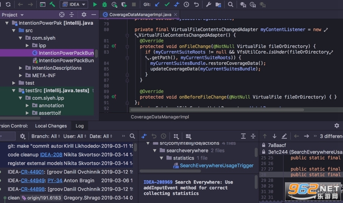Go to the next difference (down arrow)
343x203 pixels.
click(x=274, y=136)
